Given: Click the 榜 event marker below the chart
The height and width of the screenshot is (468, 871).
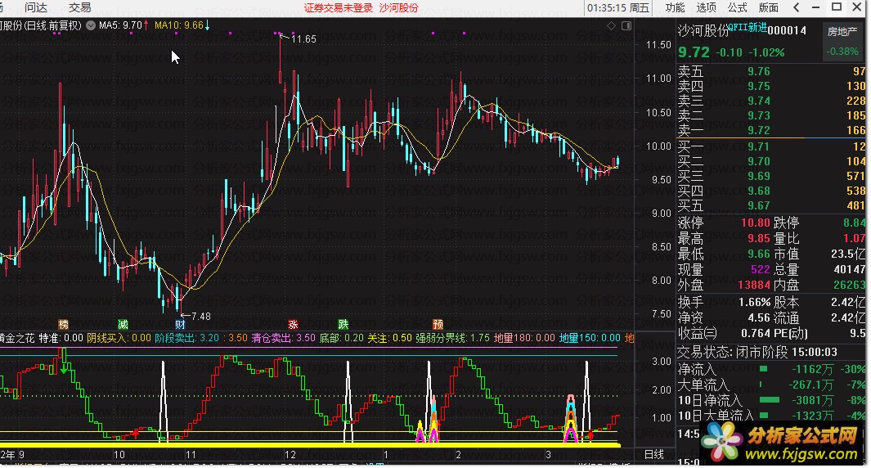Looking at the screenshot, I should [63, 324].
